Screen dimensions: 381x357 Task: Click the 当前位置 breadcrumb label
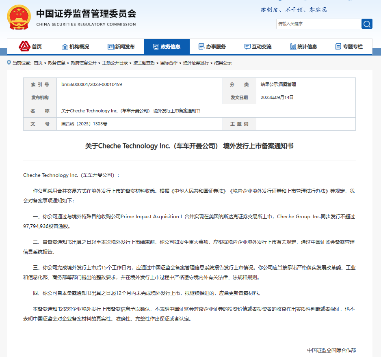click(x=22, y=63)
